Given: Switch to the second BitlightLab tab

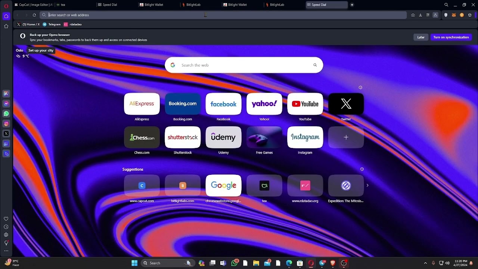Looking at the screenshot, I should click(284, 5).
